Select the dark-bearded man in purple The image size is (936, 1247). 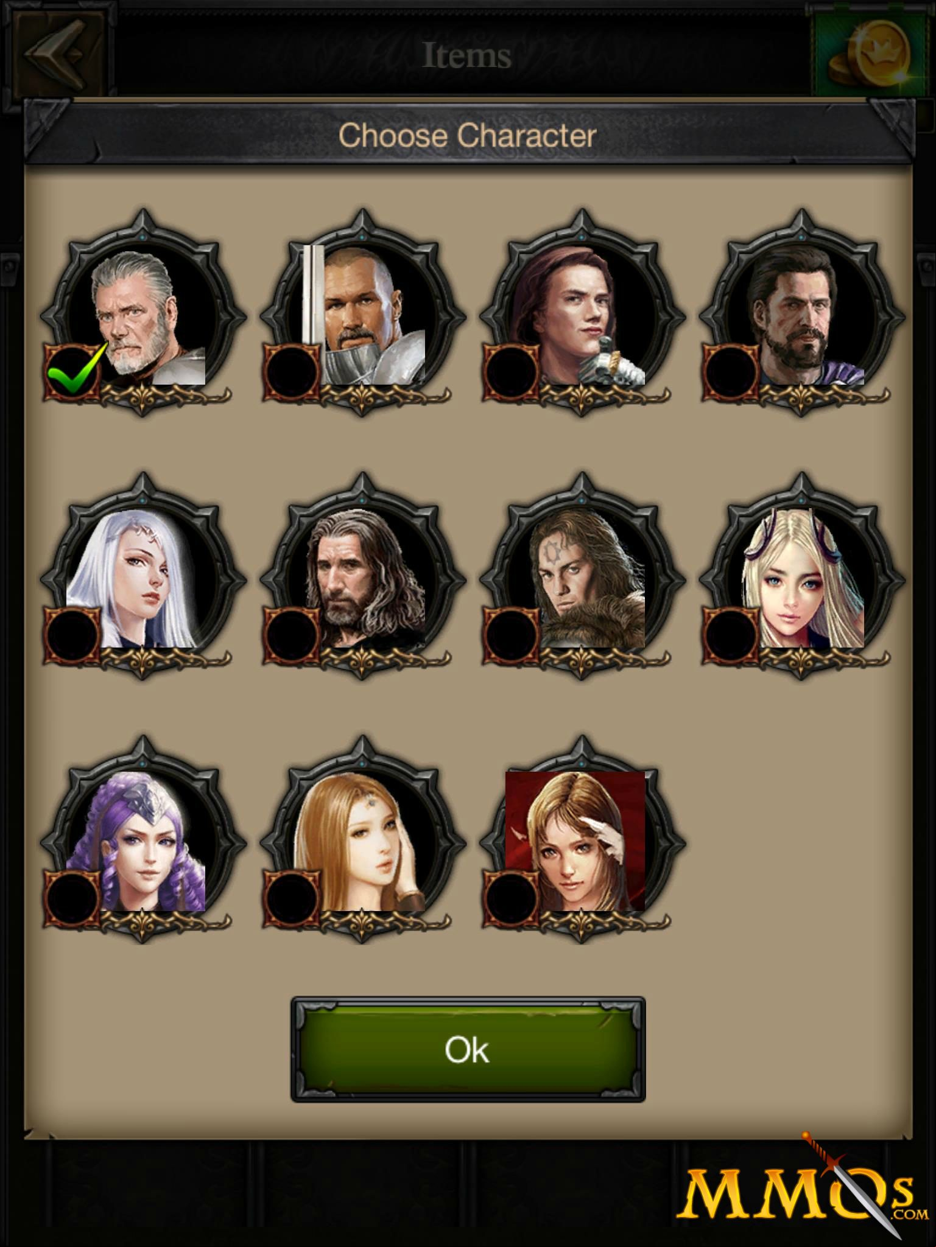(x=803, y=314)
